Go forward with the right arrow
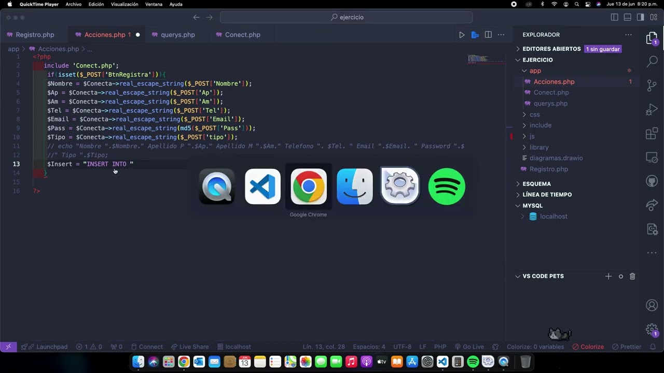664x373 pixels. point(210,17)
